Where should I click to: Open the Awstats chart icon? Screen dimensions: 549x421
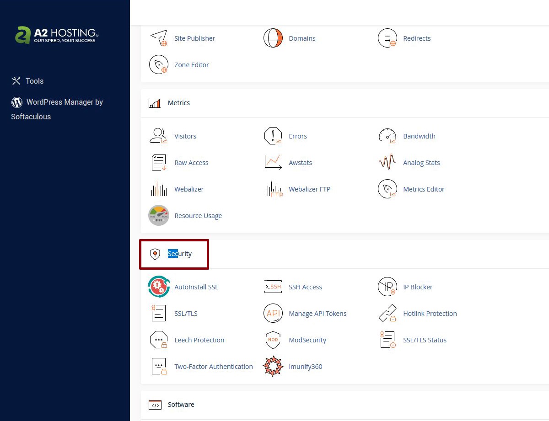point(273,163)
